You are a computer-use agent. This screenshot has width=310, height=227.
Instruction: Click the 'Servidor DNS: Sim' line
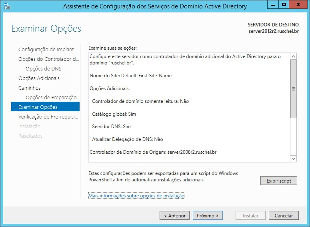click(111, 127)
